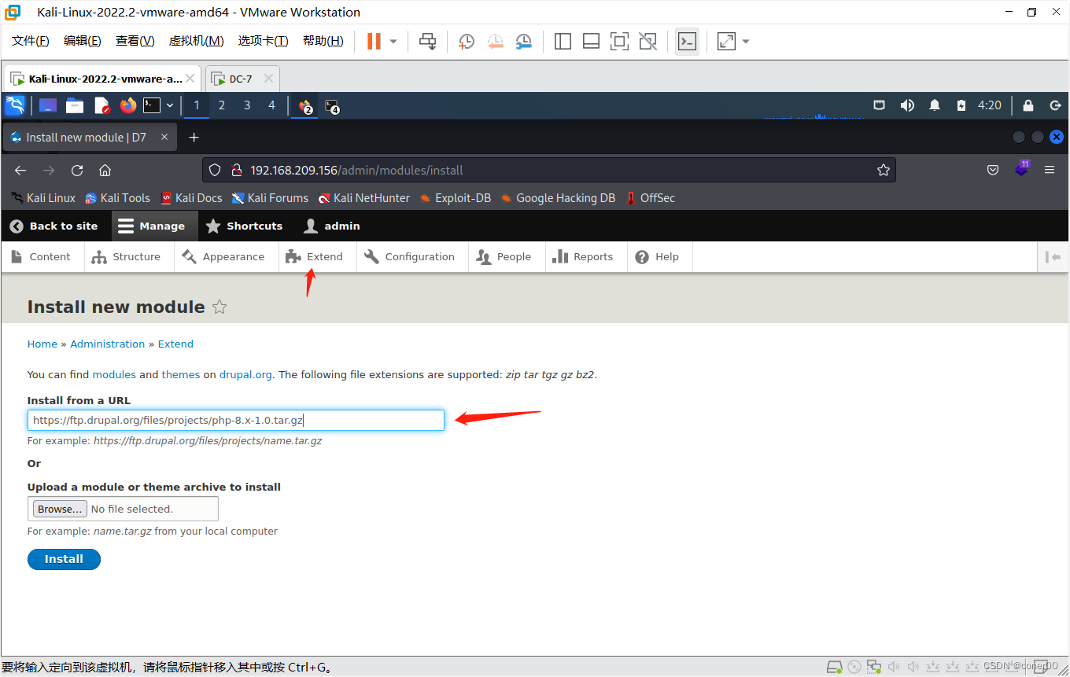Click the volume icon in Kali panel

click(907, 105)
